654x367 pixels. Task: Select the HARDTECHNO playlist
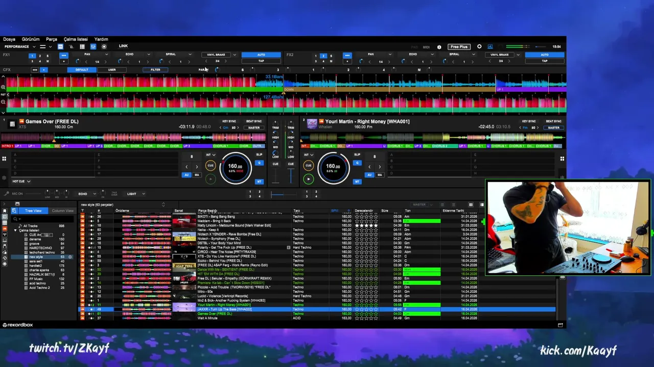pyautogui.click(x=40, y=248)
